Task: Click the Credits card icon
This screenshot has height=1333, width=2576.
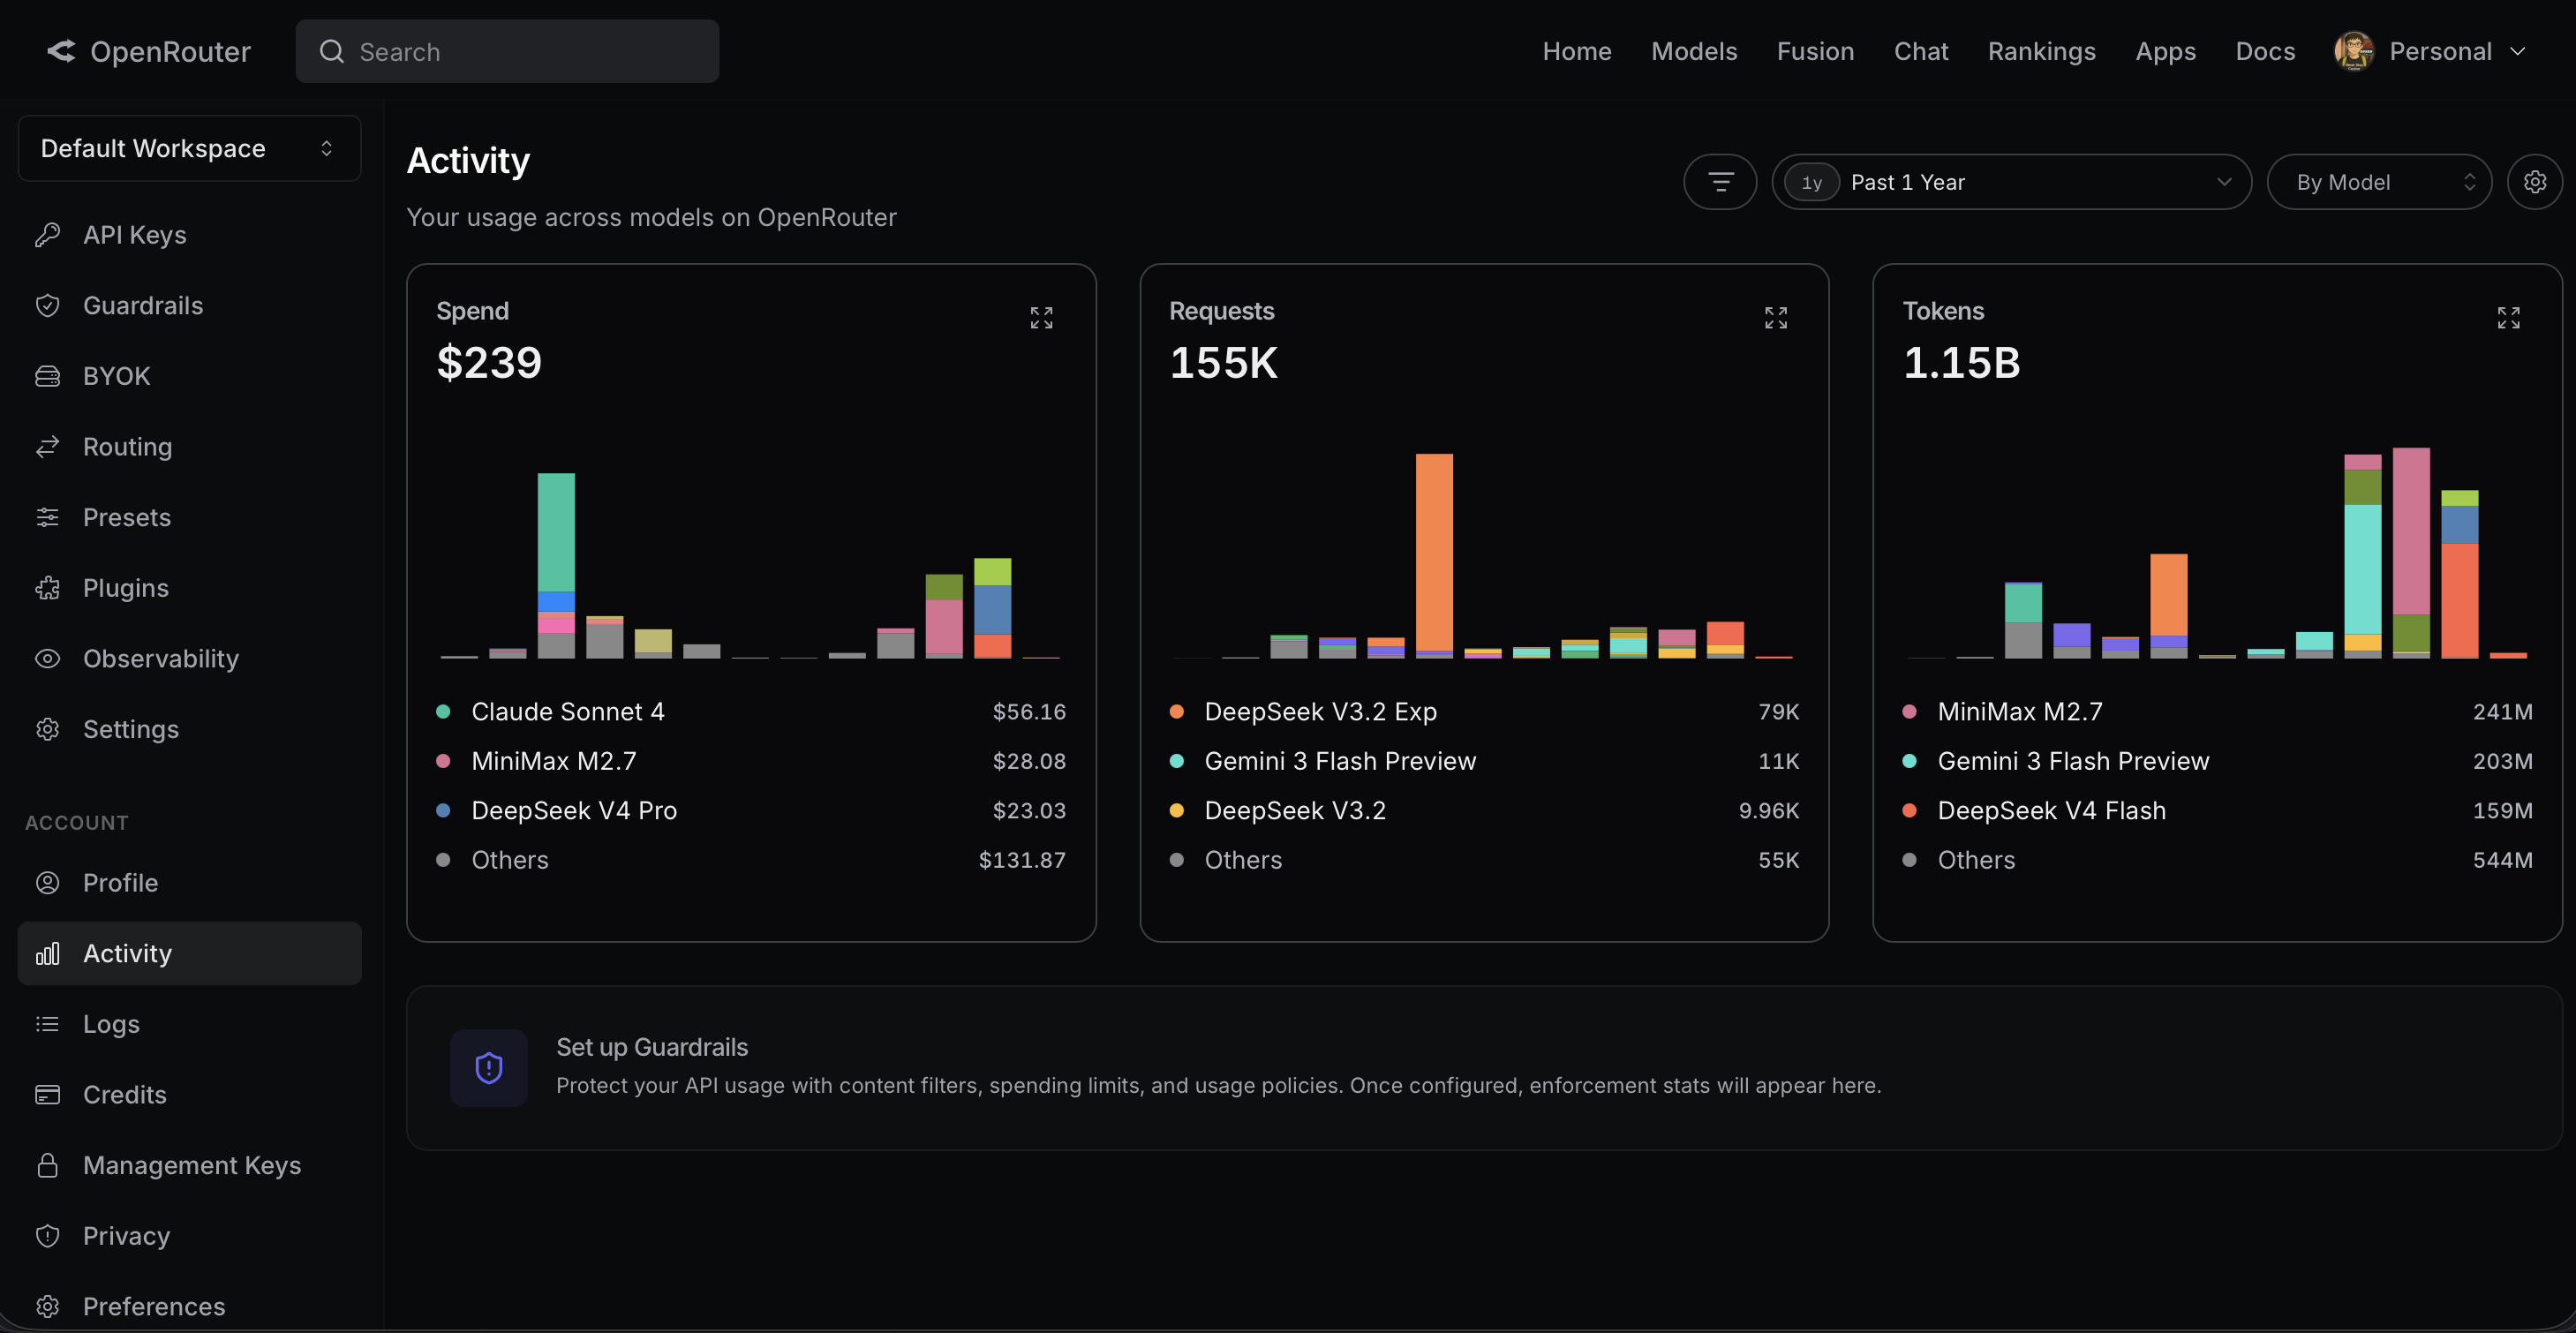Action: coord(47,1095)
